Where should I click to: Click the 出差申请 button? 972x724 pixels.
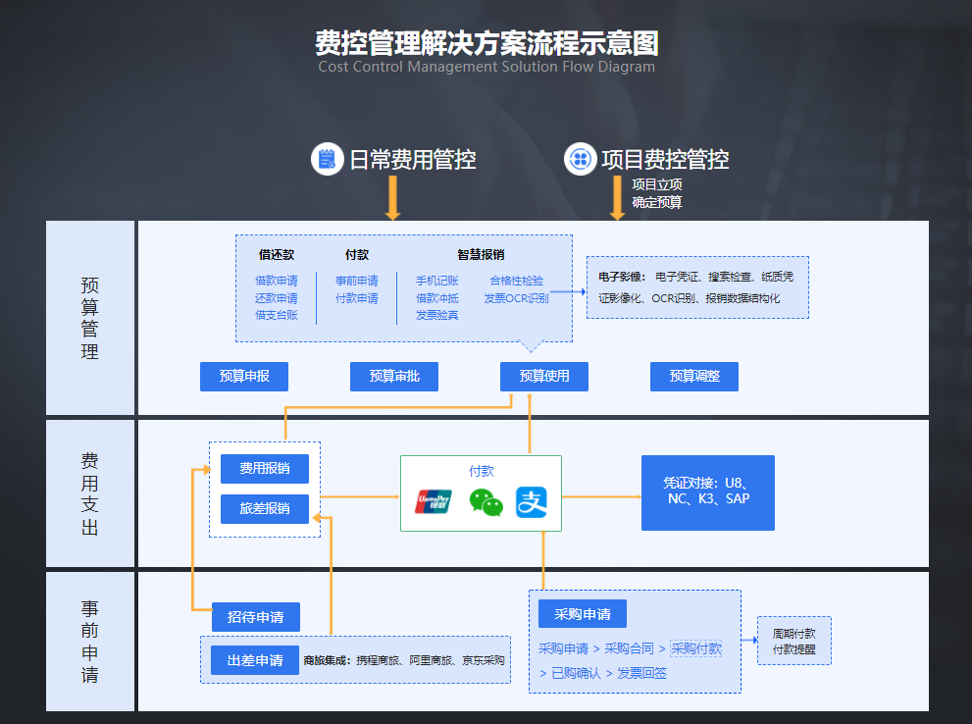(255, 660)
